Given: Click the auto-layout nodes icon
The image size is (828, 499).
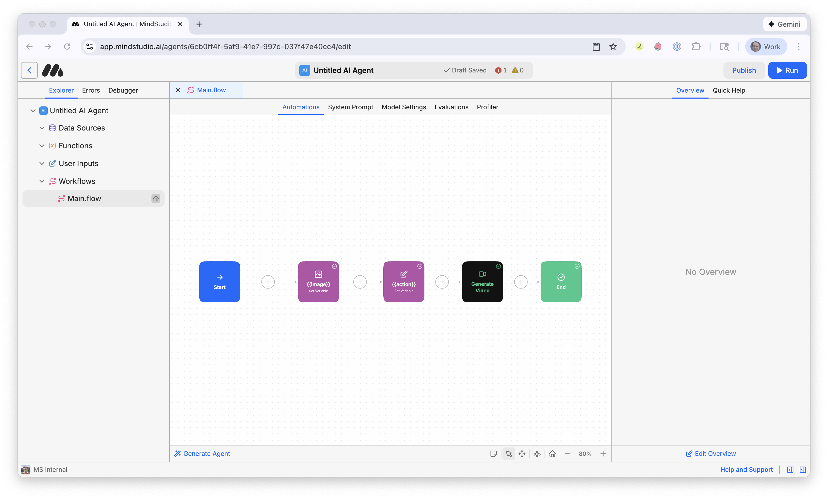Looking at the screenshot, I should 537,454.
